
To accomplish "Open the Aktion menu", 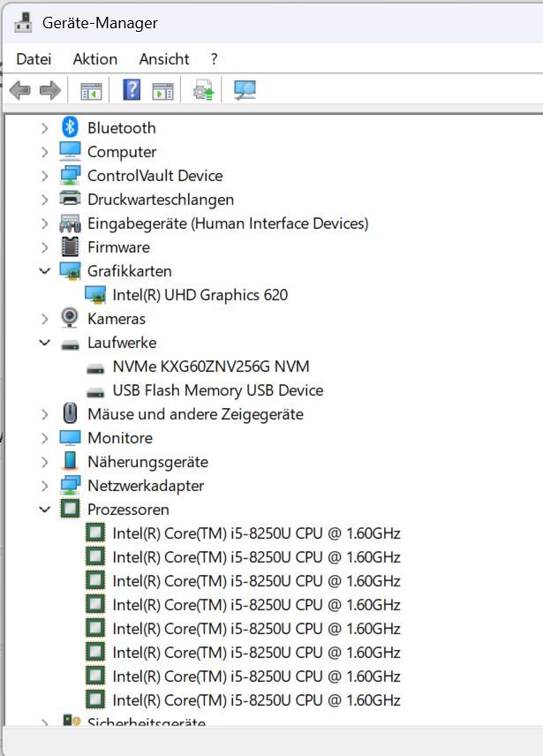I will tap(95, 59).
